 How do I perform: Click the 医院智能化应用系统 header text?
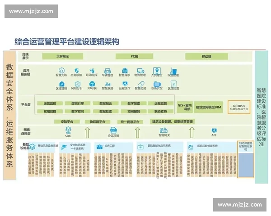coord(159,146)
